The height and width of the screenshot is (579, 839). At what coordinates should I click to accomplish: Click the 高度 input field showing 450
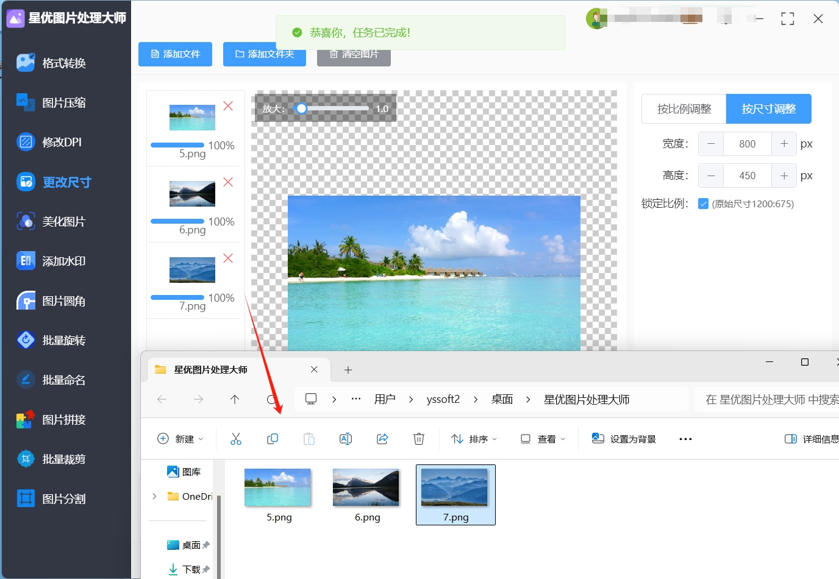point(748,176)
